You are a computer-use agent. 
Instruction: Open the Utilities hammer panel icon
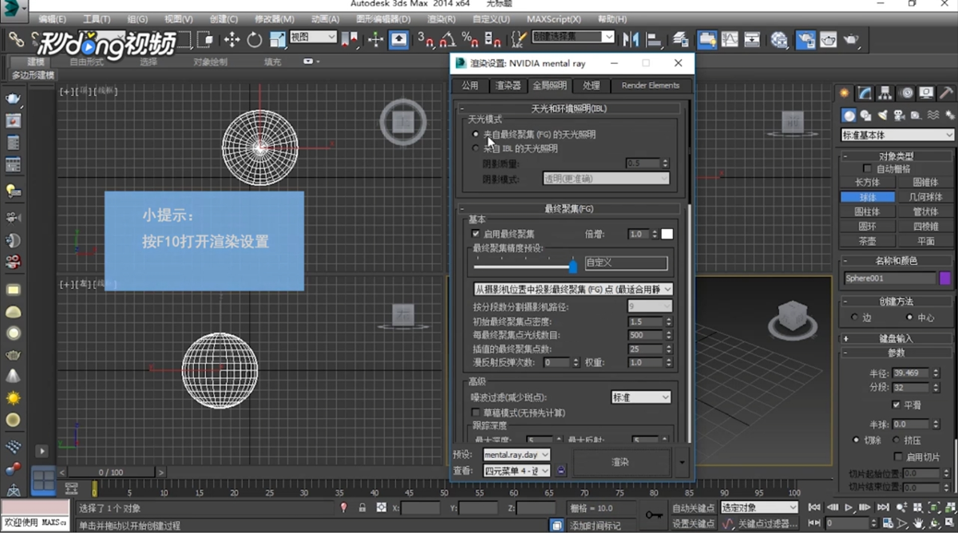tap(946, 93)
